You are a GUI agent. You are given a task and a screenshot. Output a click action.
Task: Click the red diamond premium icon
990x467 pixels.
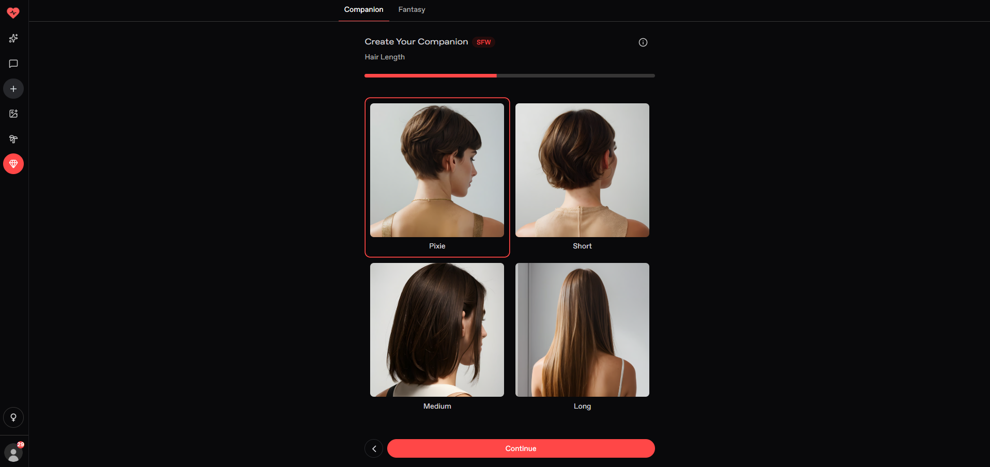pos(13,164)
